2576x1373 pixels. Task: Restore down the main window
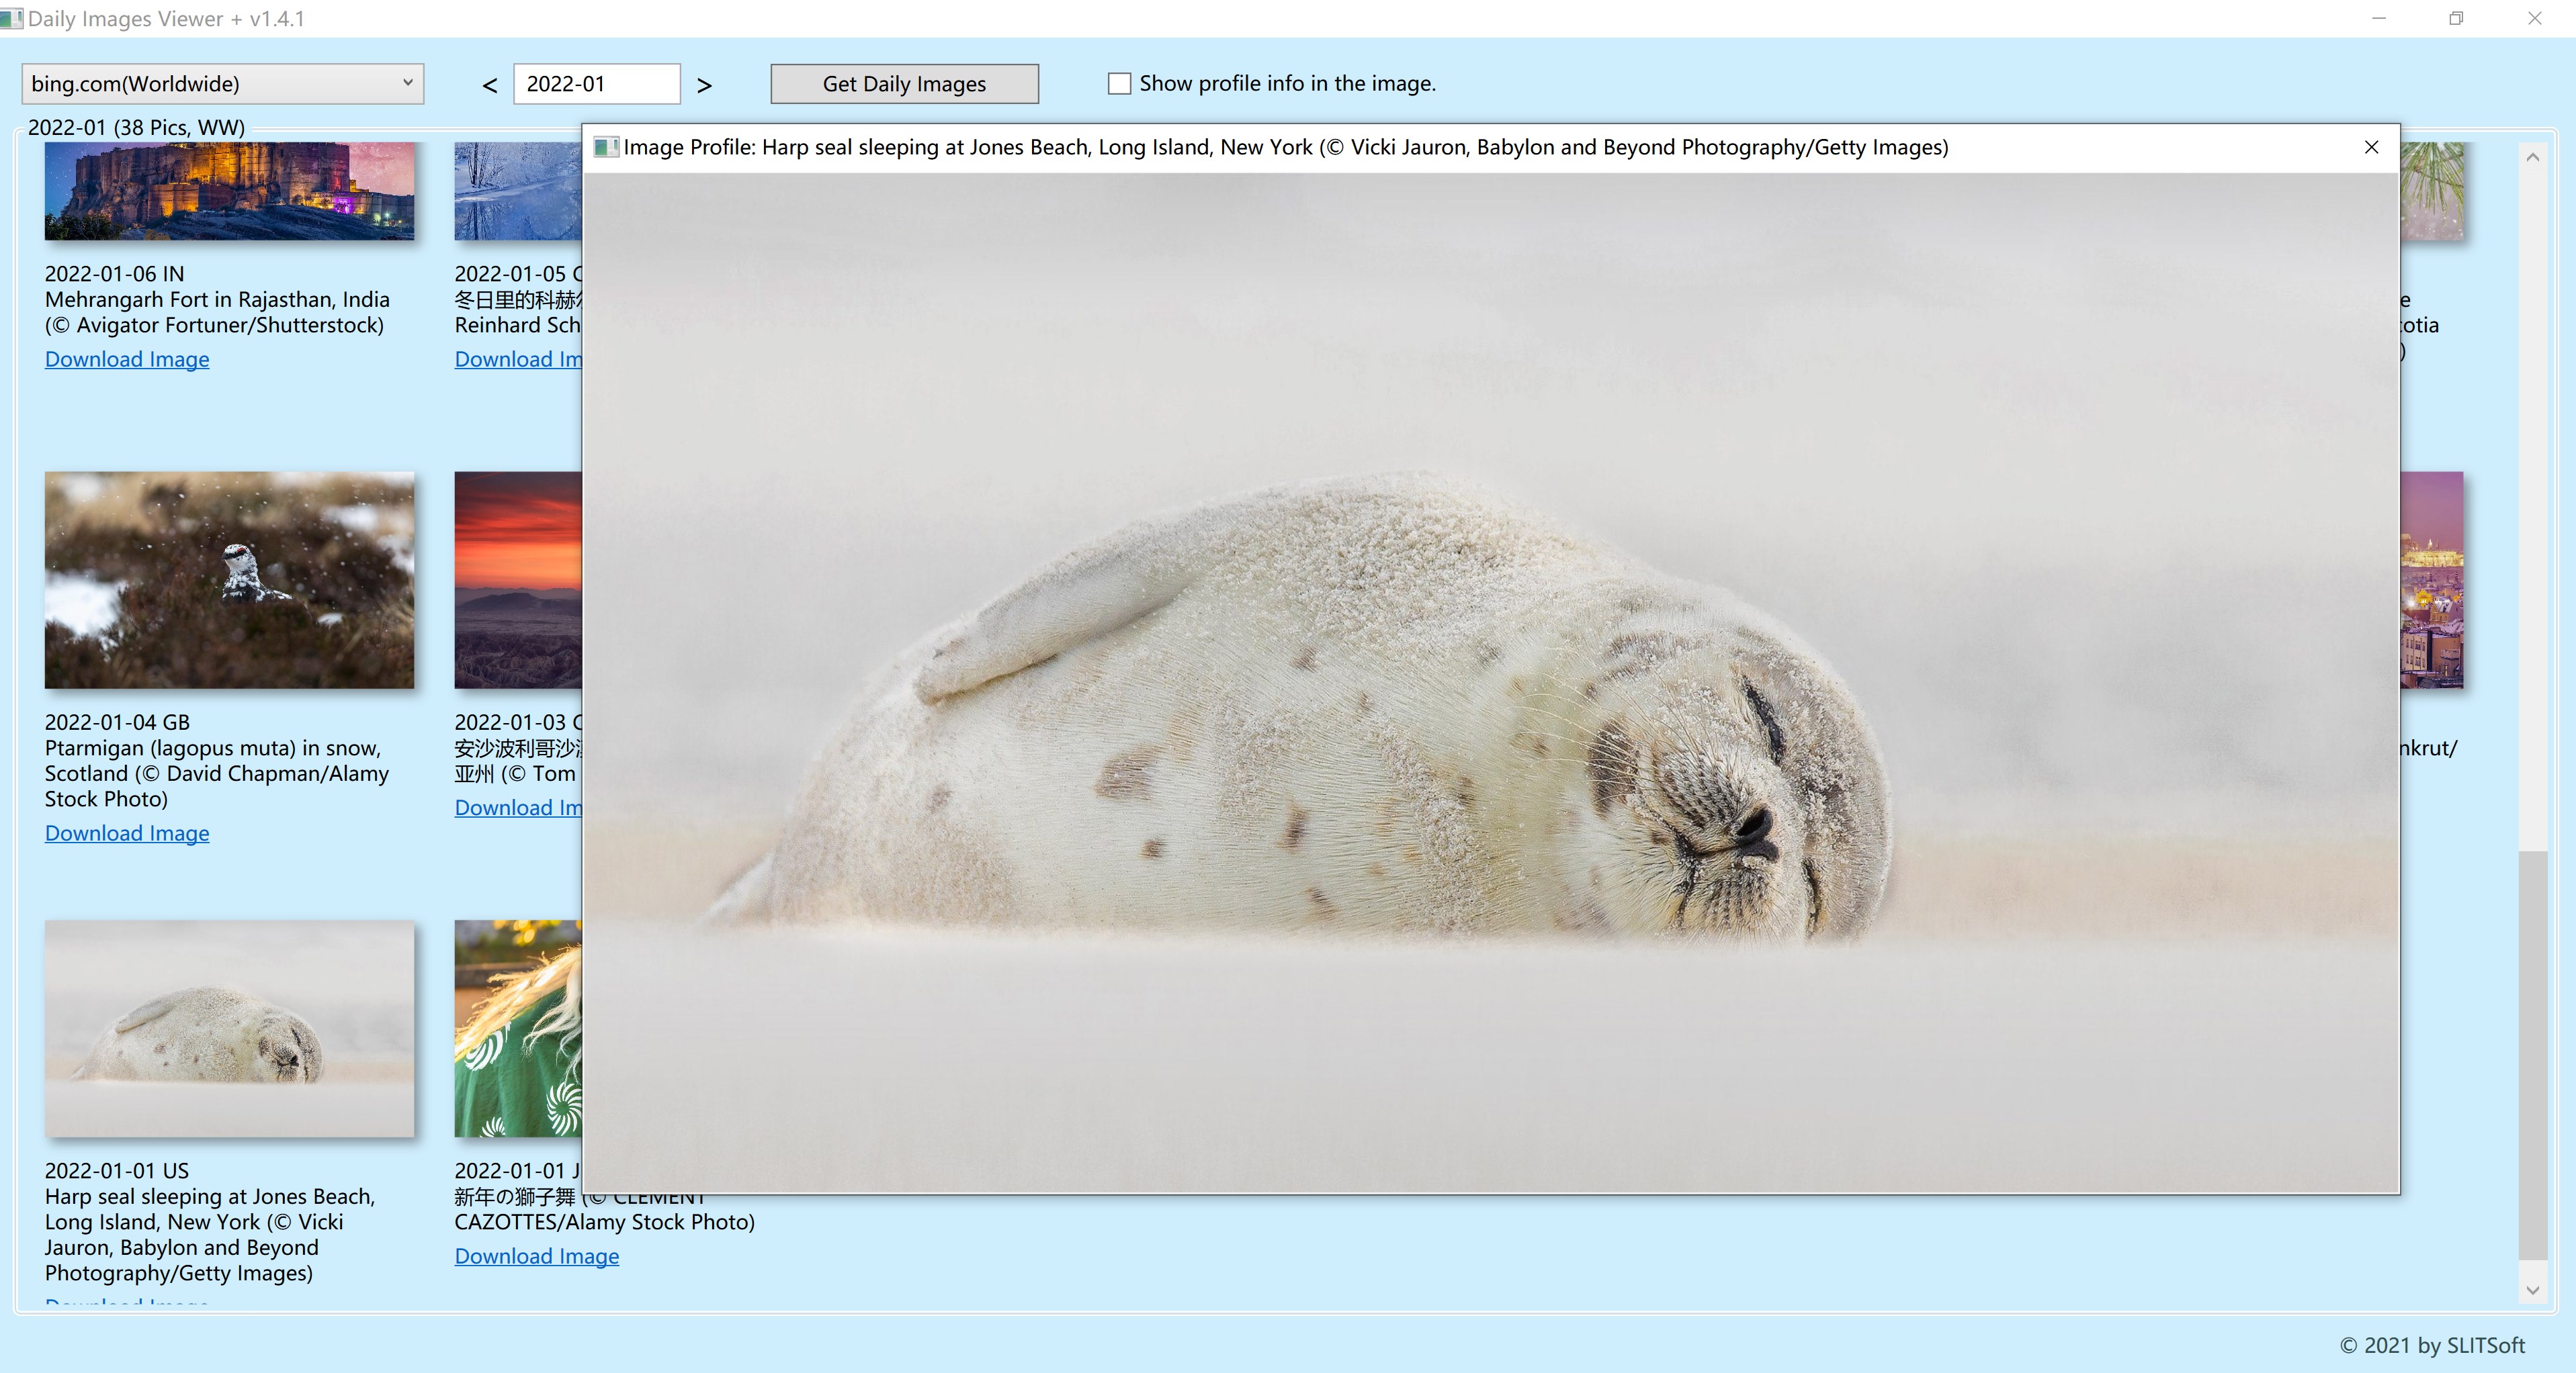(x=2455, y=18)
